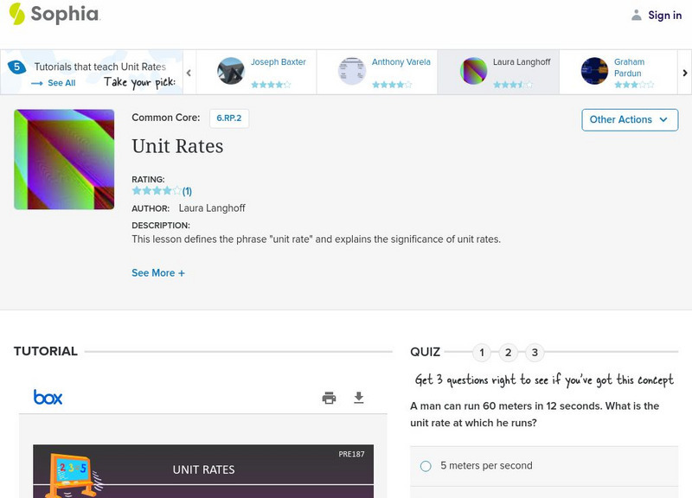Open Graham Pardun's tutorial link
This screenshot has height=498, width=692.
click(629, 67)
